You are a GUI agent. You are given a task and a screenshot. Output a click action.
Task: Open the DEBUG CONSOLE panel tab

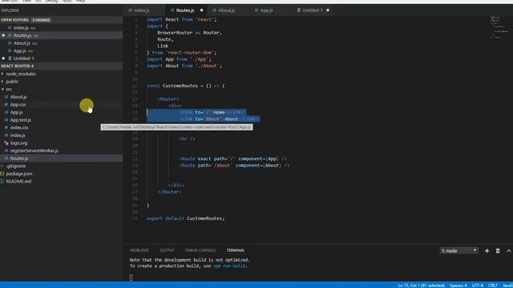(x=200, y=250)
